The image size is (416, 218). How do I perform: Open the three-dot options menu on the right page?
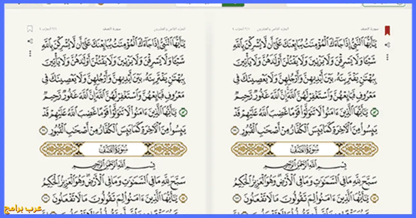click(388, 57)
